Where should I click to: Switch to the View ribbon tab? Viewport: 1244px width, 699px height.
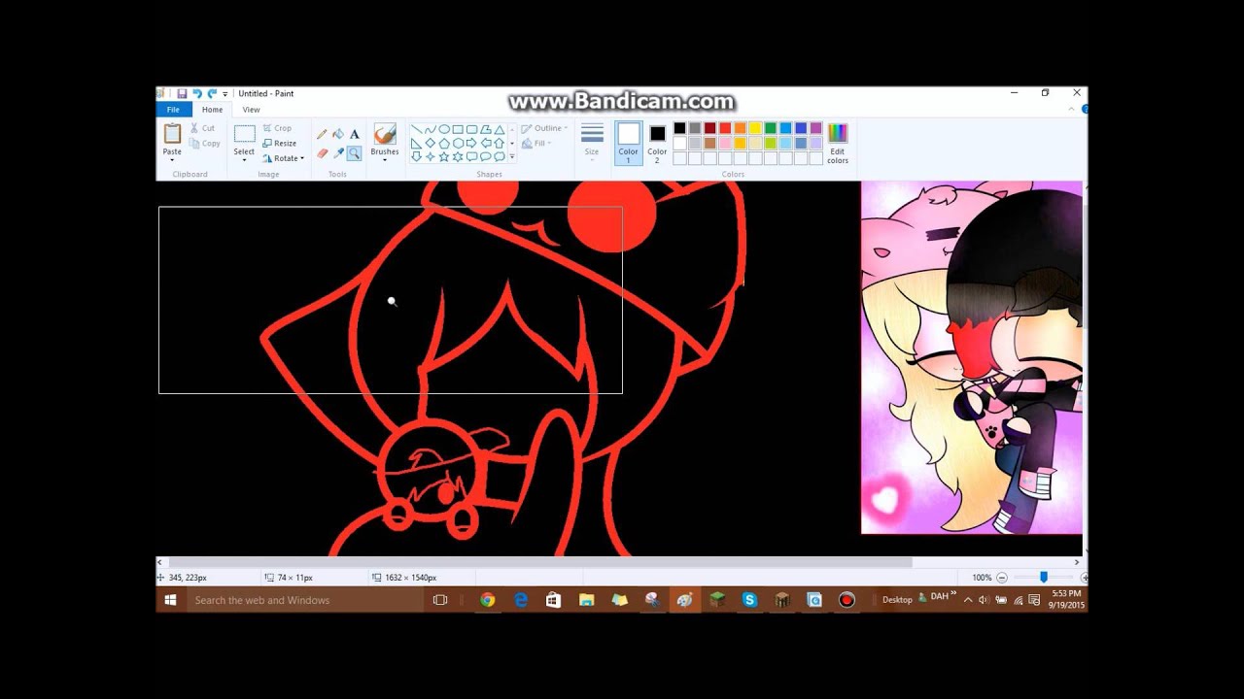[251, 110]
